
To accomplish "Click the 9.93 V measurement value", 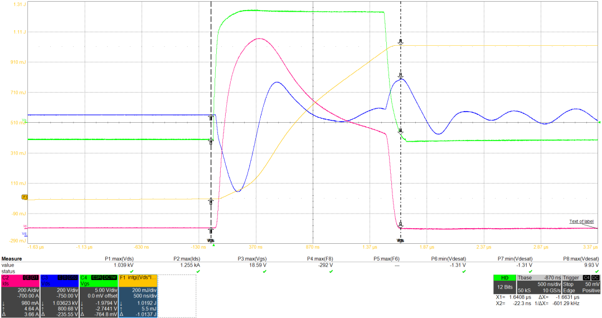I will 591,265.
